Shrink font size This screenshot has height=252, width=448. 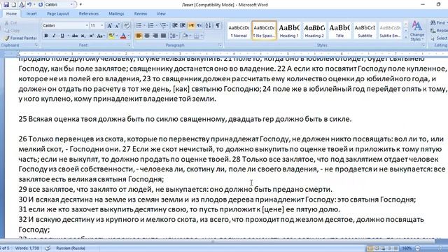click(117, 26)
